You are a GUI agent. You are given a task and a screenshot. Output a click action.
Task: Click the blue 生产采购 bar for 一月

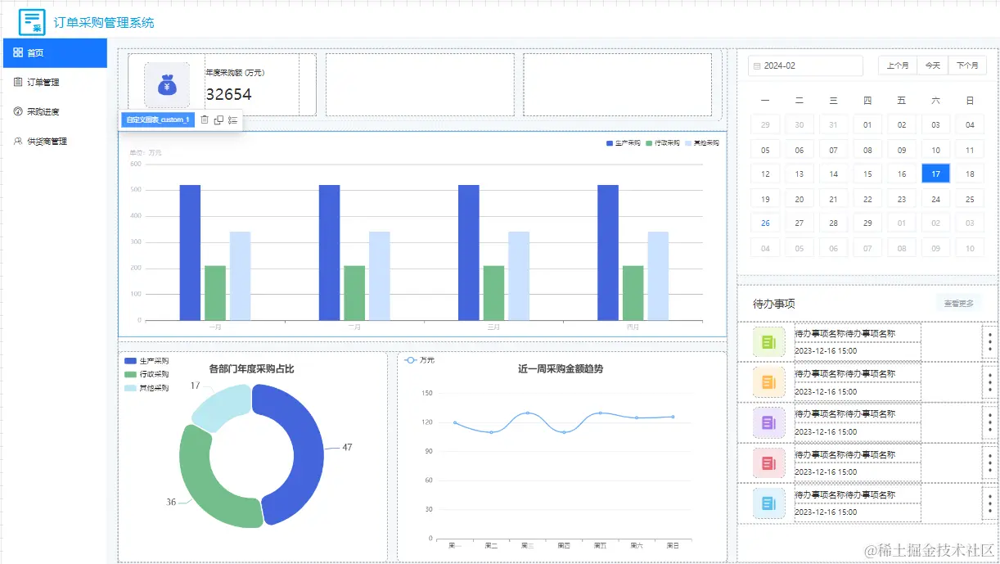tap(190, 252)
